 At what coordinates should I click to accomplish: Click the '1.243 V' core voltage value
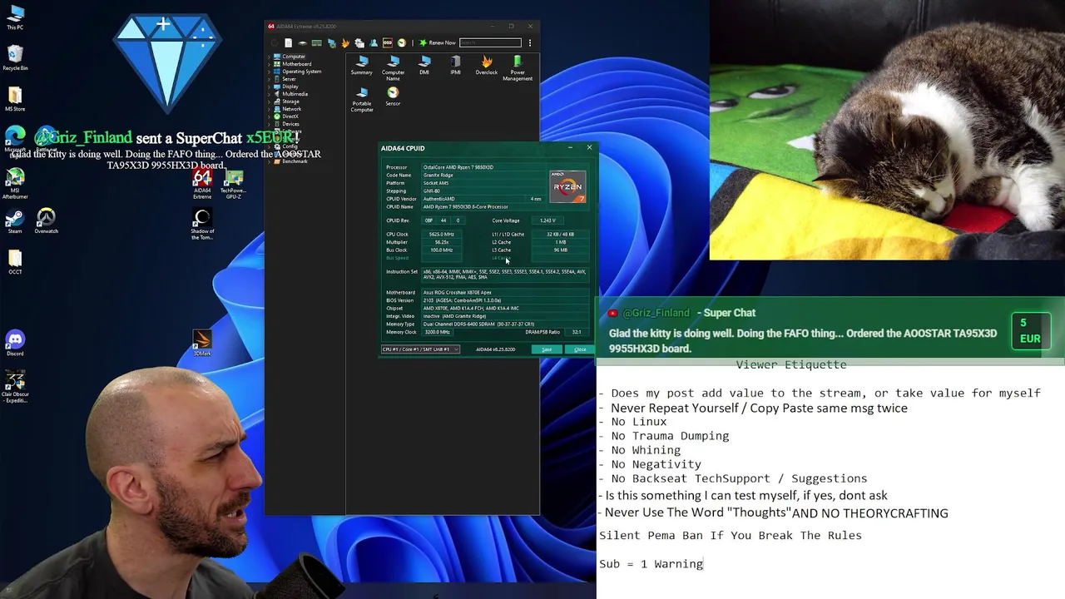(x=547, y=220)
